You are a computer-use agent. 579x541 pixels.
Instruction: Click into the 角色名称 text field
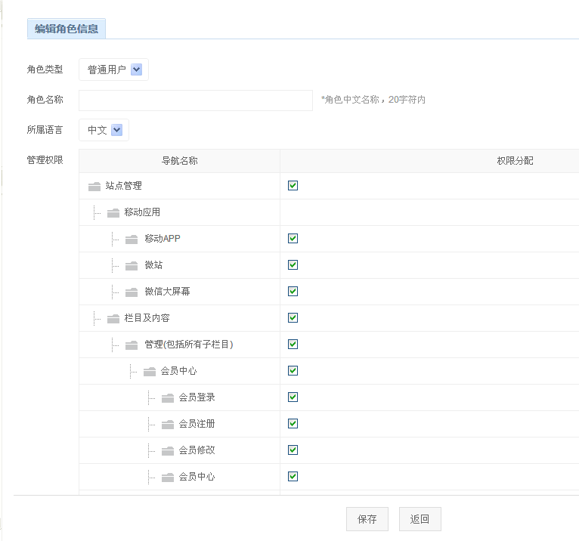pos(195,100)
